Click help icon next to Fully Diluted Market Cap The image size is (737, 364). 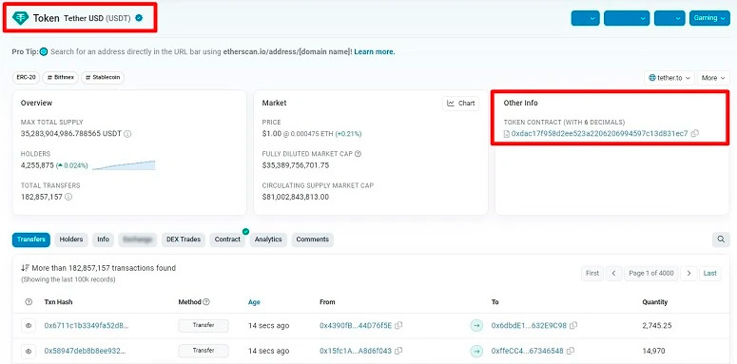click(x=359, y=154)
